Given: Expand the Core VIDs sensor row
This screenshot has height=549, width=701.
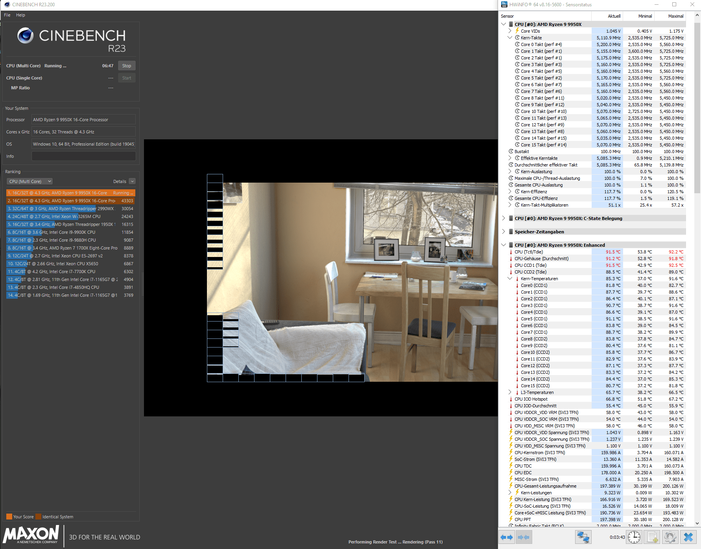Looking at the screenshot, I should pos(510,31).
